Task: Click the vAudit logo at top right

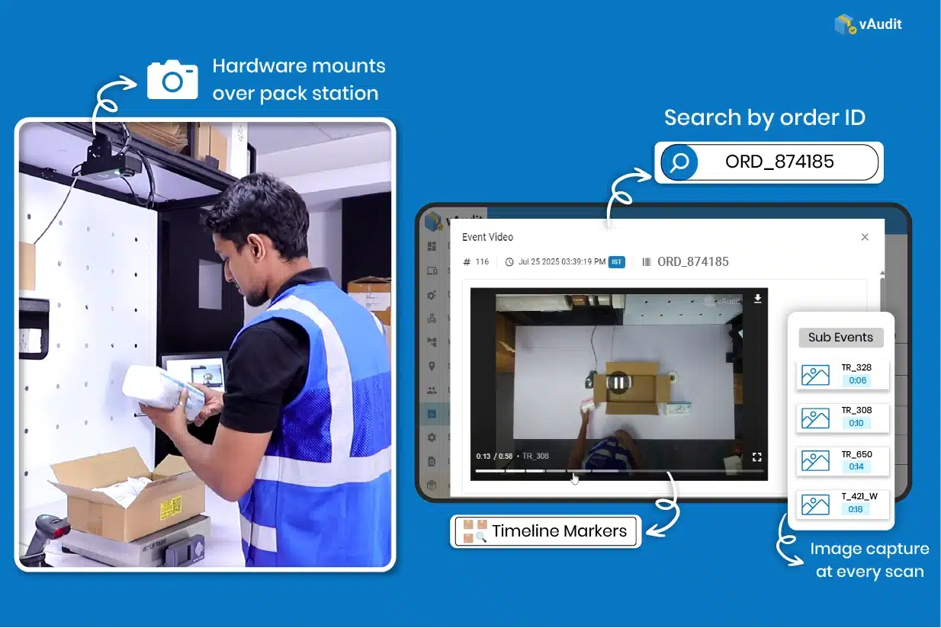Action: 869,24
